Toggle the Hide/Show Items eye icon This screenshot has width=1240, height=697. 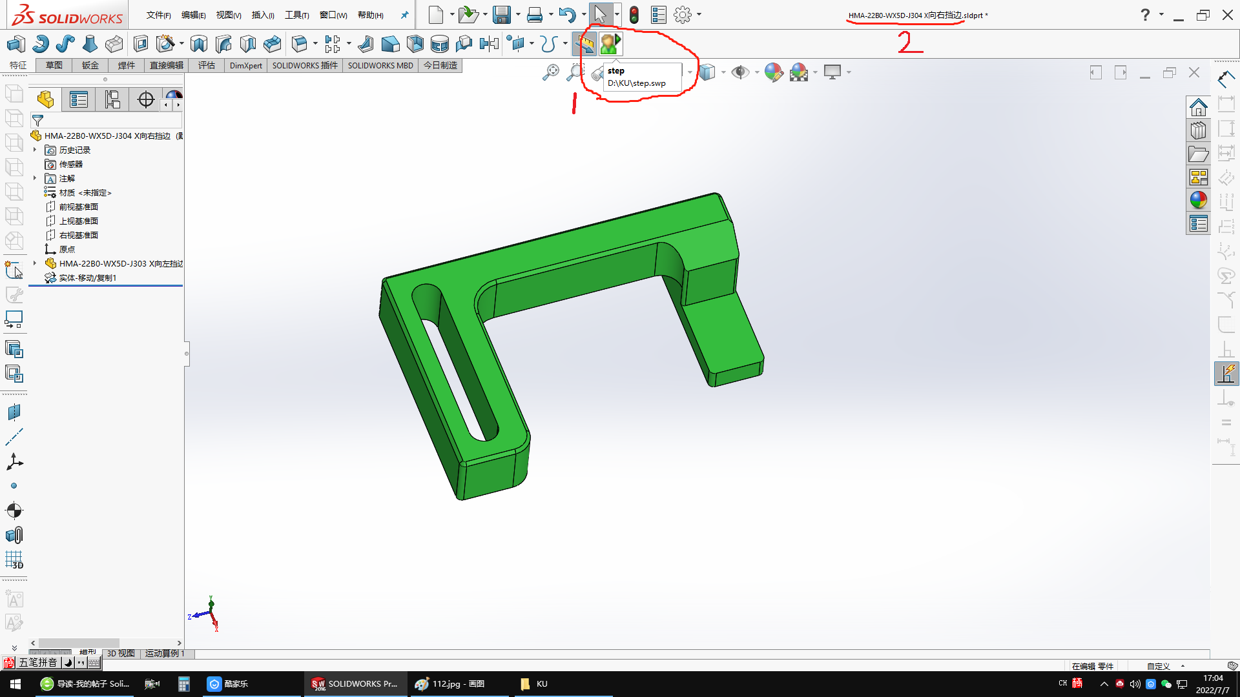pyautogui.click(x=739, y=72)
